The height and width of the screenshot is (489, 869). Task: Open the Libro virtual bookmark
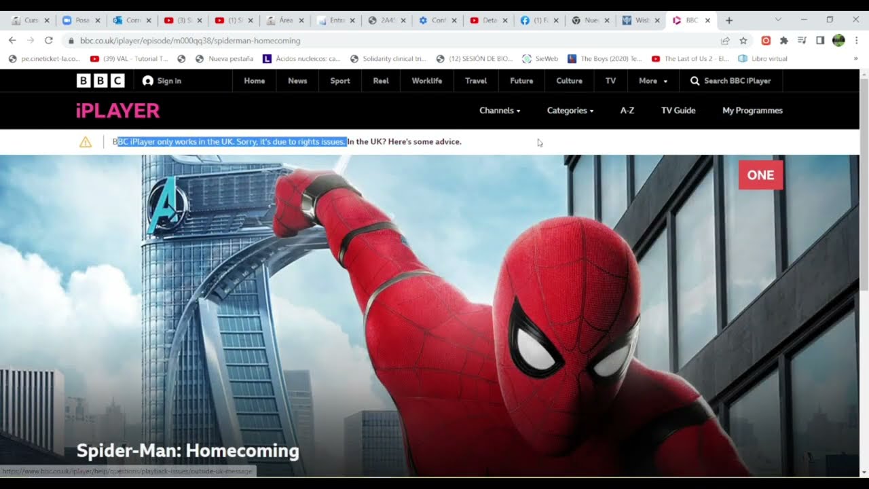(762, 59)
